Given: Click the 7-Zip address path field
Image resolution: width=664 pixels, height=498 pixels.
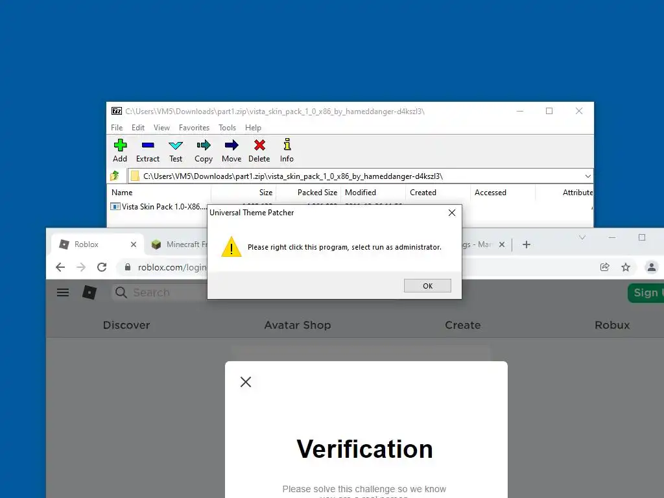Looking at the screenshot, I should coord(356,176).
